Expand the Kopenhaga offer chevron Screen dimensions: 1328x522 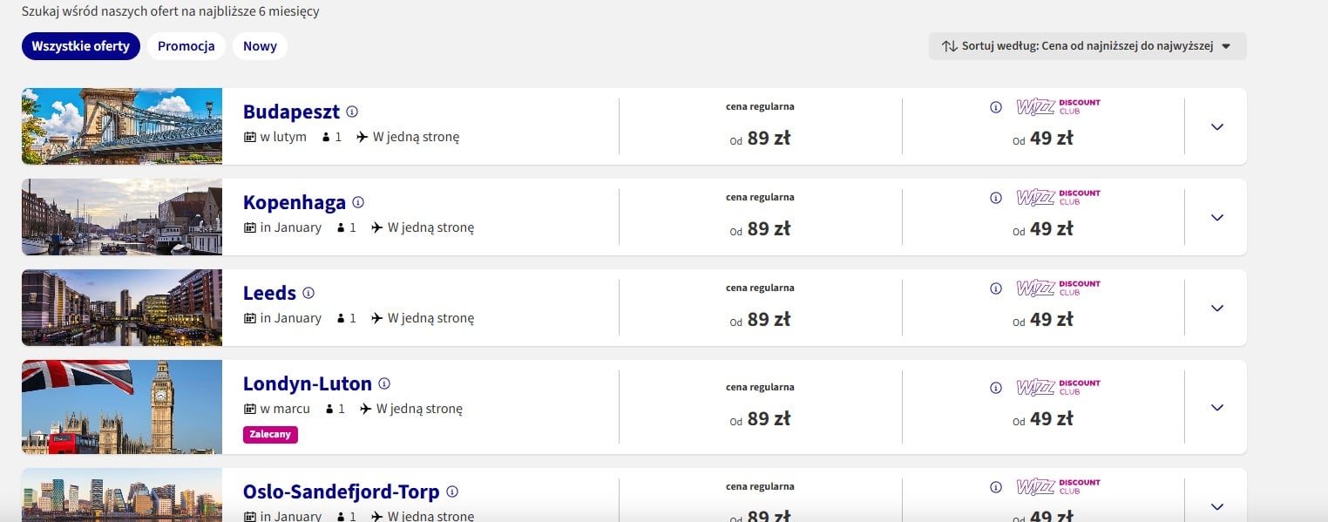point(1216,217)
